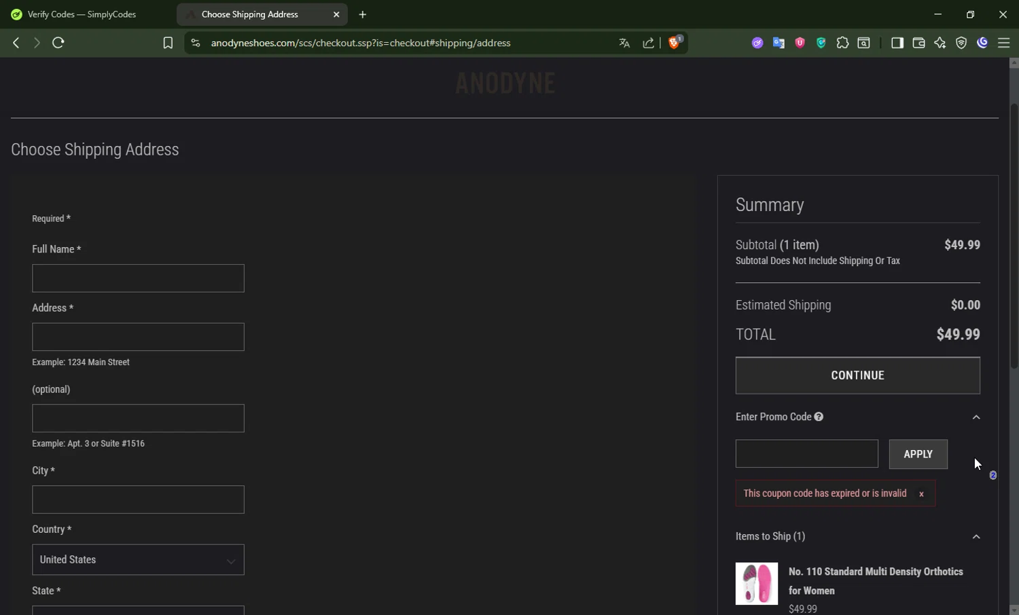This screenshot has height=615, width=1019.
Task: Open the green shield extension
Action: [x=821, y=43]
